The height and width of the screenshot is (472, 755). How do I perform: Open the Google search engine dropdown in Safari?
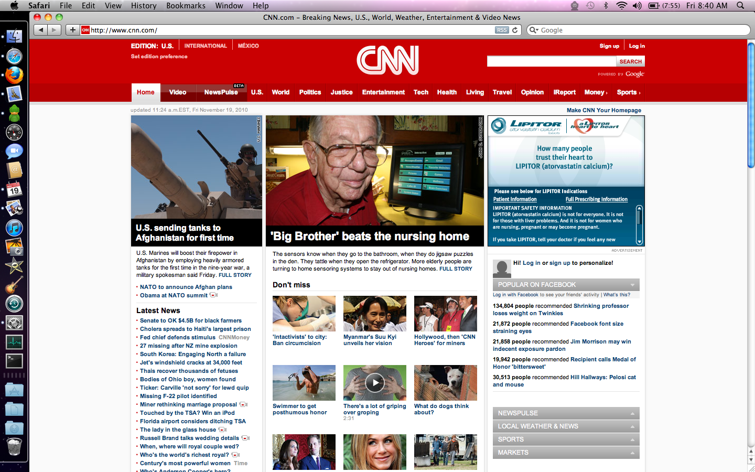coord(534,30)
